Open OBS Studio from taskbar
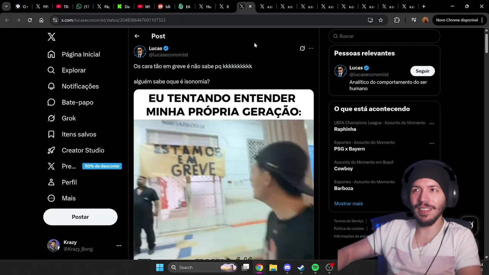 click(x=329, y=267)
